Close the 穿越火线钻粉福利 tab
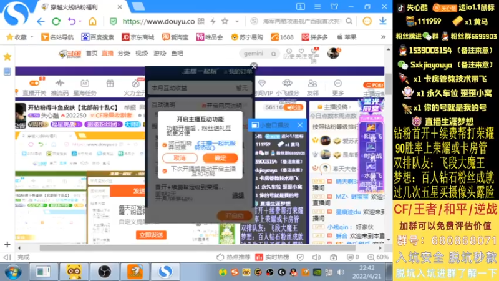The image size is (499, 281). point(120,7)
